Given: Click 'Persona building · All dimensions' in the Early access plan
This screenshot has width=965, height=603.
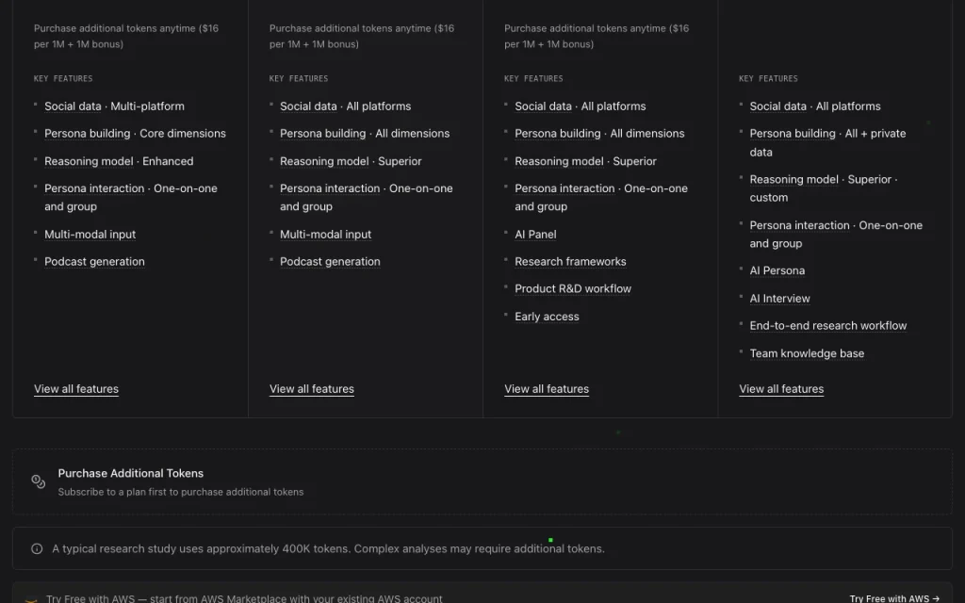Looking at the screenshot, I should [599, 134].
